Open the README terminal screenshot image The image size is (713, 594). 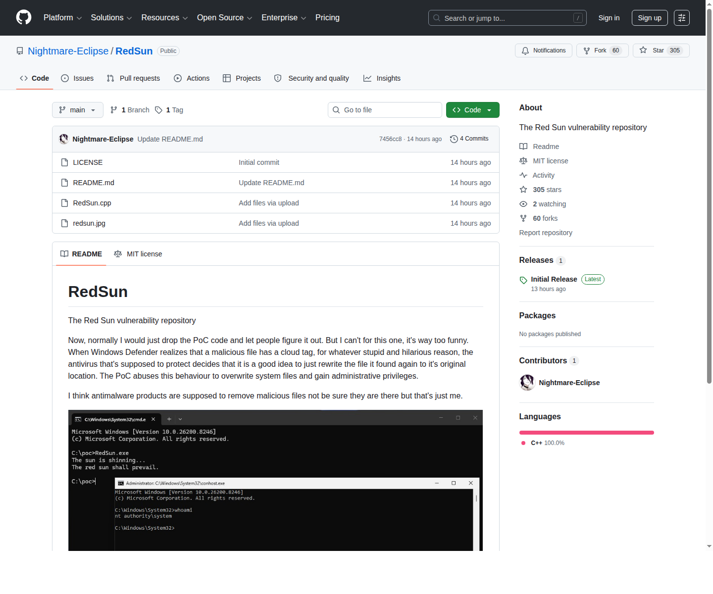pyautogui.click(x=275, y=480)
